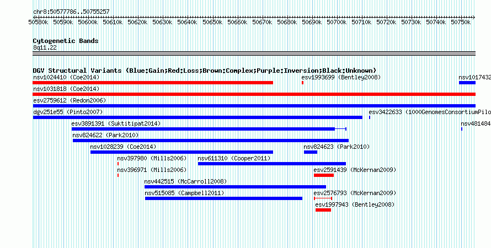
Task: Click the esv1993699 (Bentley2008) label
Action: tap(341, 77)
